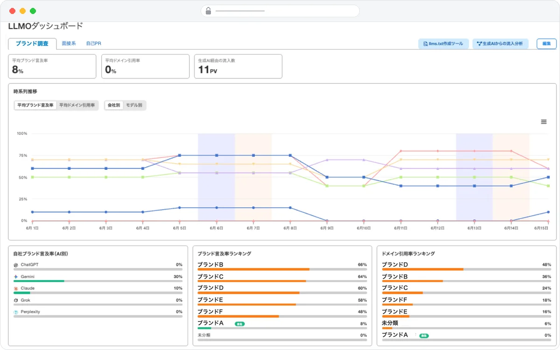This screenshot has height=350, width=560.
Task: Click the ChatGPT logo icon
Action: [16, 265]
